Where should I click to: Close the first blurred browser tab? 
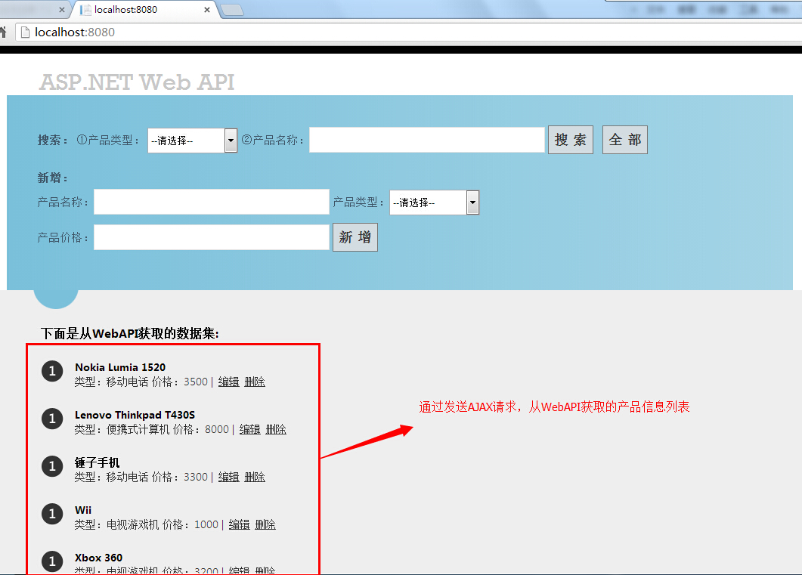62,10
